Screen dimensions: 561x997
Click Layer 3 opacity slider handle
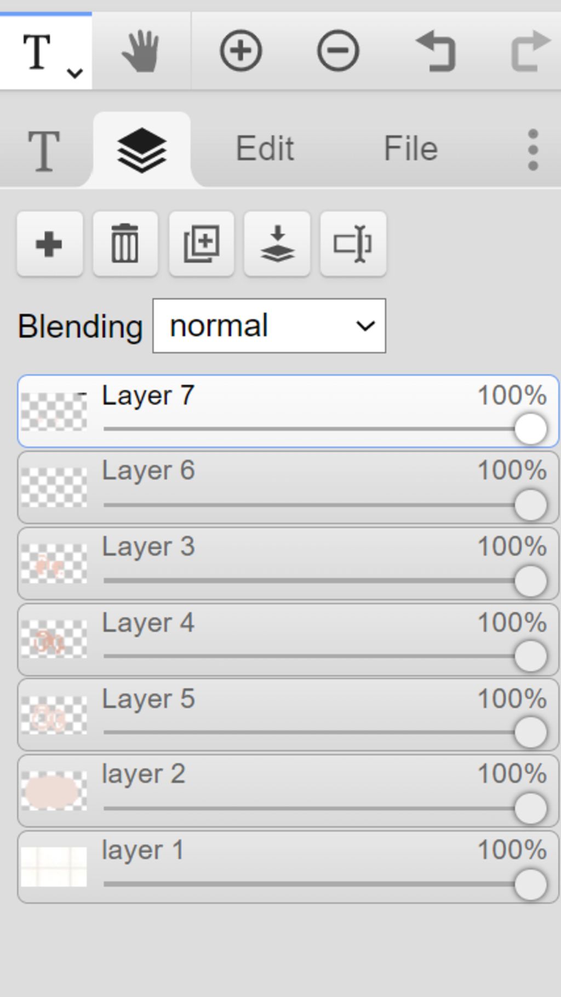point(530,581)
